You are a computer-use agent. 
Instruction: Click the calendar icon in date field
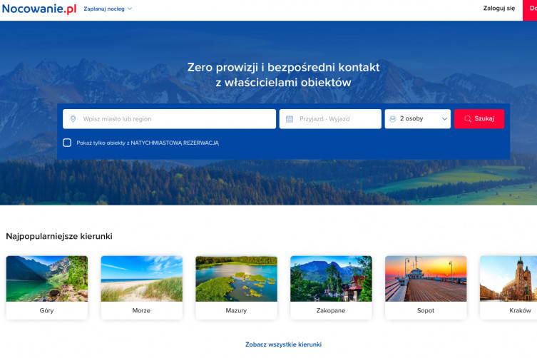290,119
